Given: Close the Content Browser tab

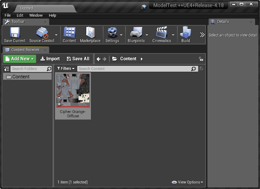Looking at the screenshot, I should [45, 50].
